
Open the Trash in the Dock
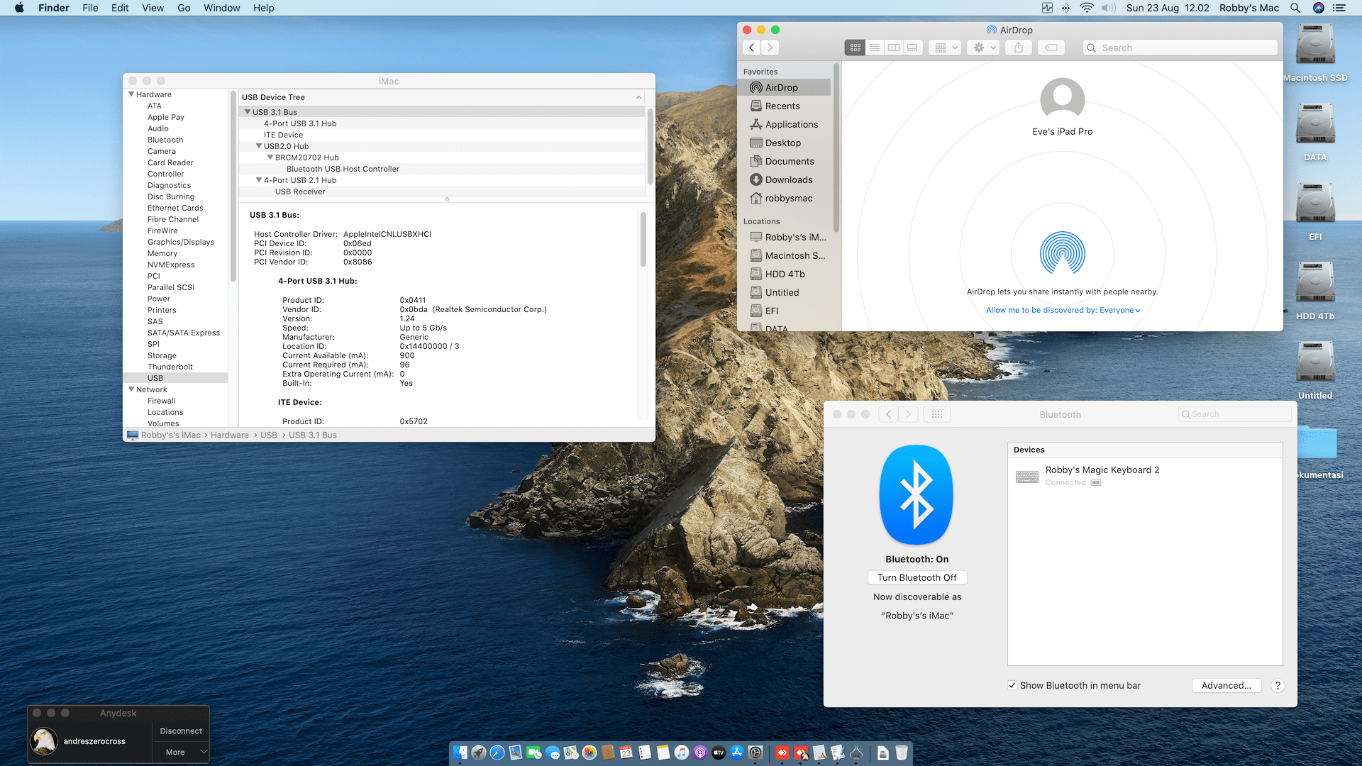coord(902,753)
